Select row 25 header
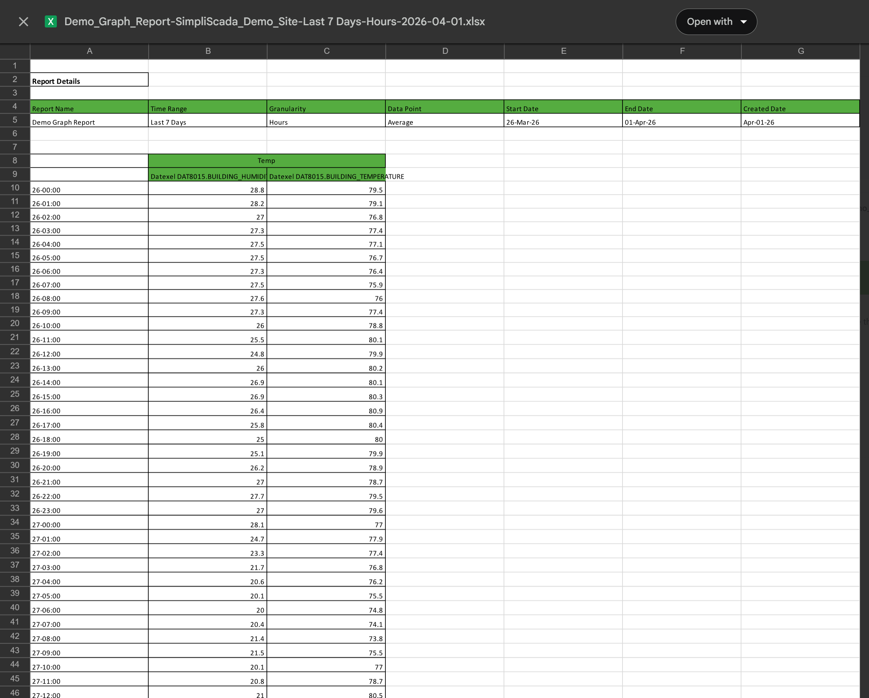869x698 pixels. tap(15, 394)
